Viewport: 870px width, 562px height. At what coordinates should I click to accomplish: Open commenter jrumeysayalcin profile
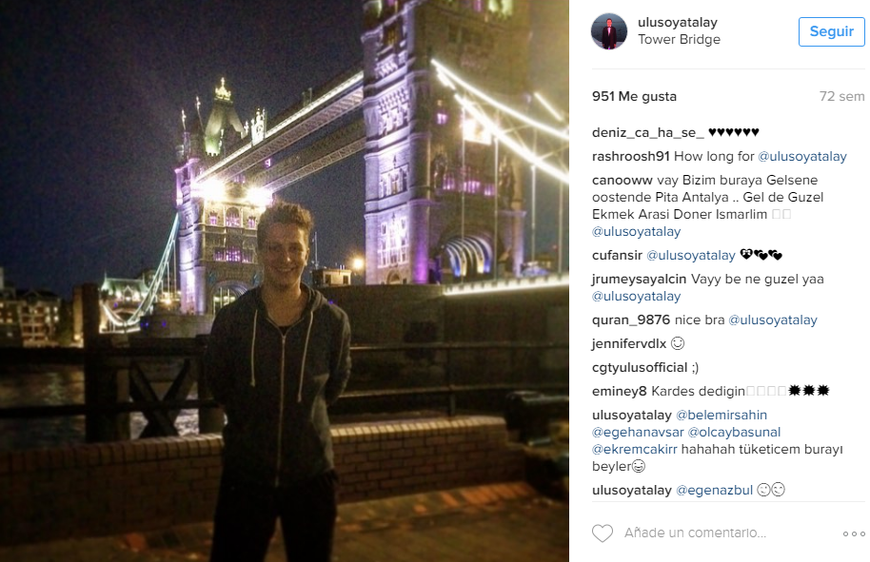[640, 279]
